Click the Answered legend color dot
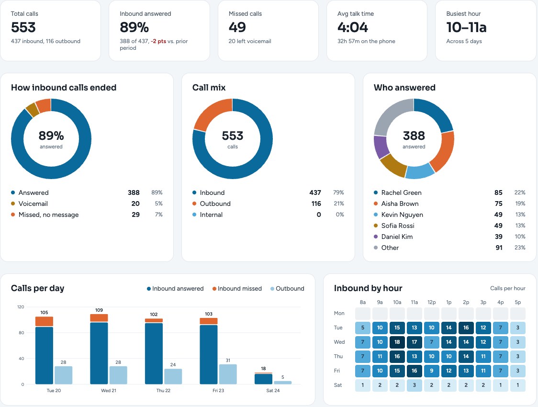The image size is (538, 407). point(13,193)
